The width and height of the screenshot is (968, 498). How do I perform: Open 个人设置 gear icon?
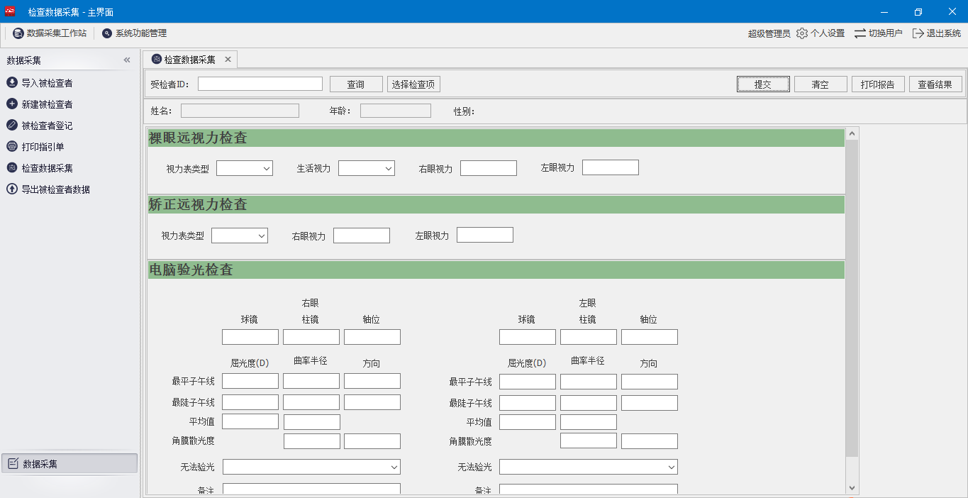802,33
